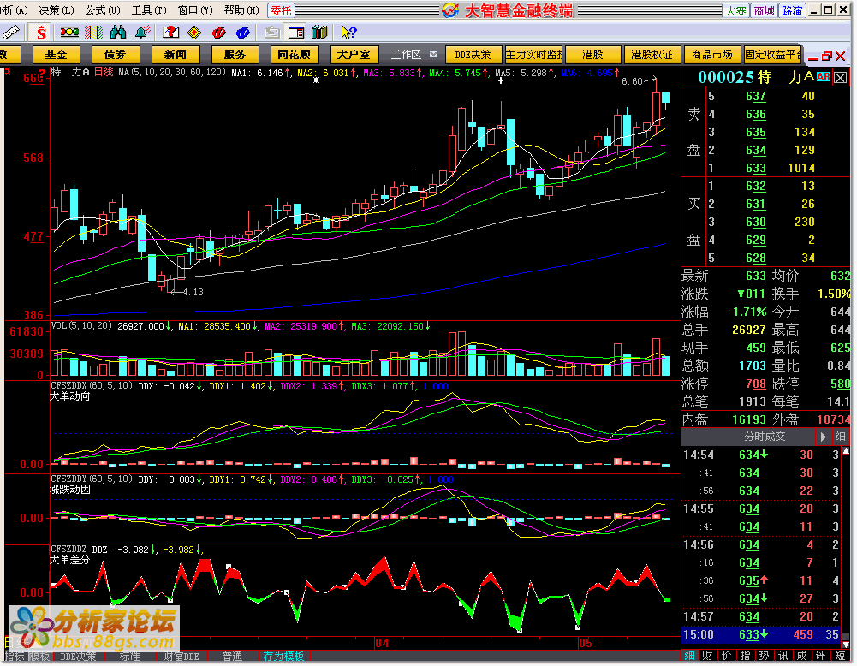The width and height of the screenshot is (857, 666).
Task: Click the 新闻 yellow button
Action: point(175,55)
